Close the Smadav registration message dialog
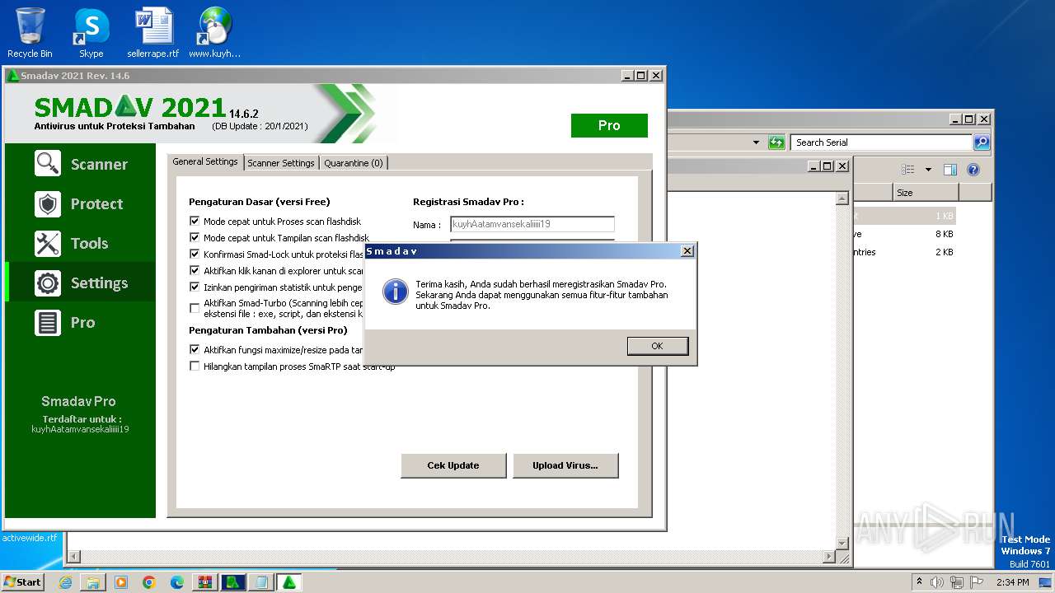Screen dimensions: 1055x593 coord(687,251)
